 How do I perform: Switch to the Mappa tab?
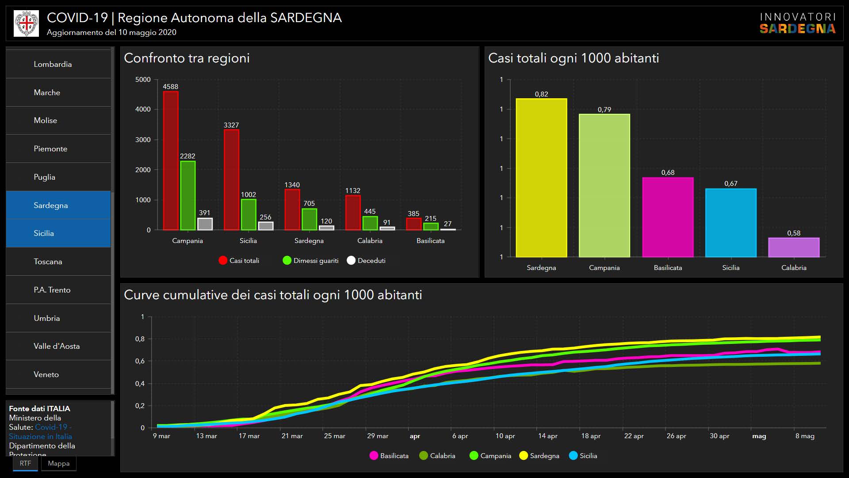[59, 463]
